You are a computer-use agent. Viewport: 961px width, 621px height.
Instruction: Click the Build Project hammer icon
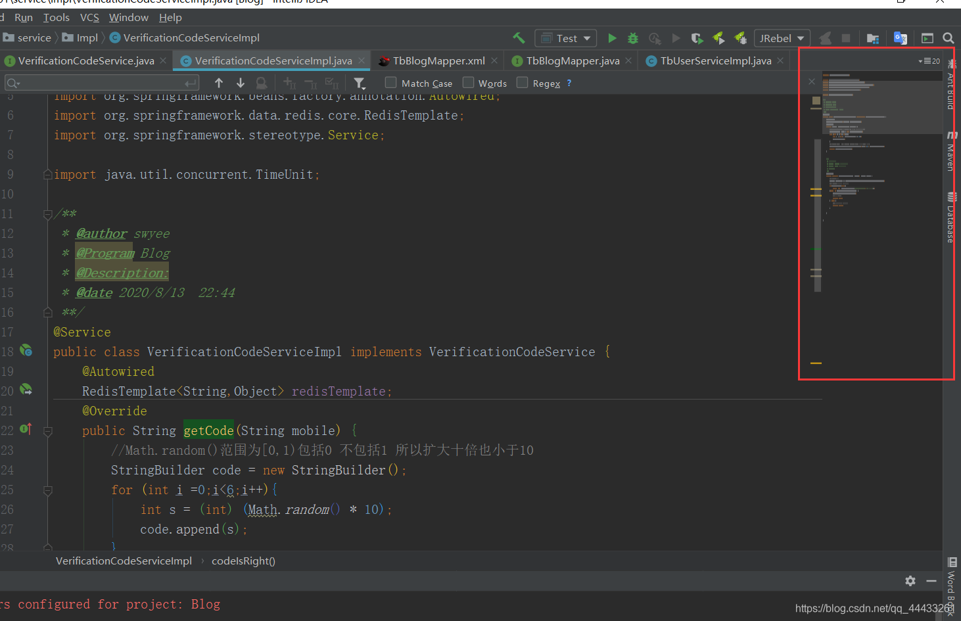coord(519,38)
